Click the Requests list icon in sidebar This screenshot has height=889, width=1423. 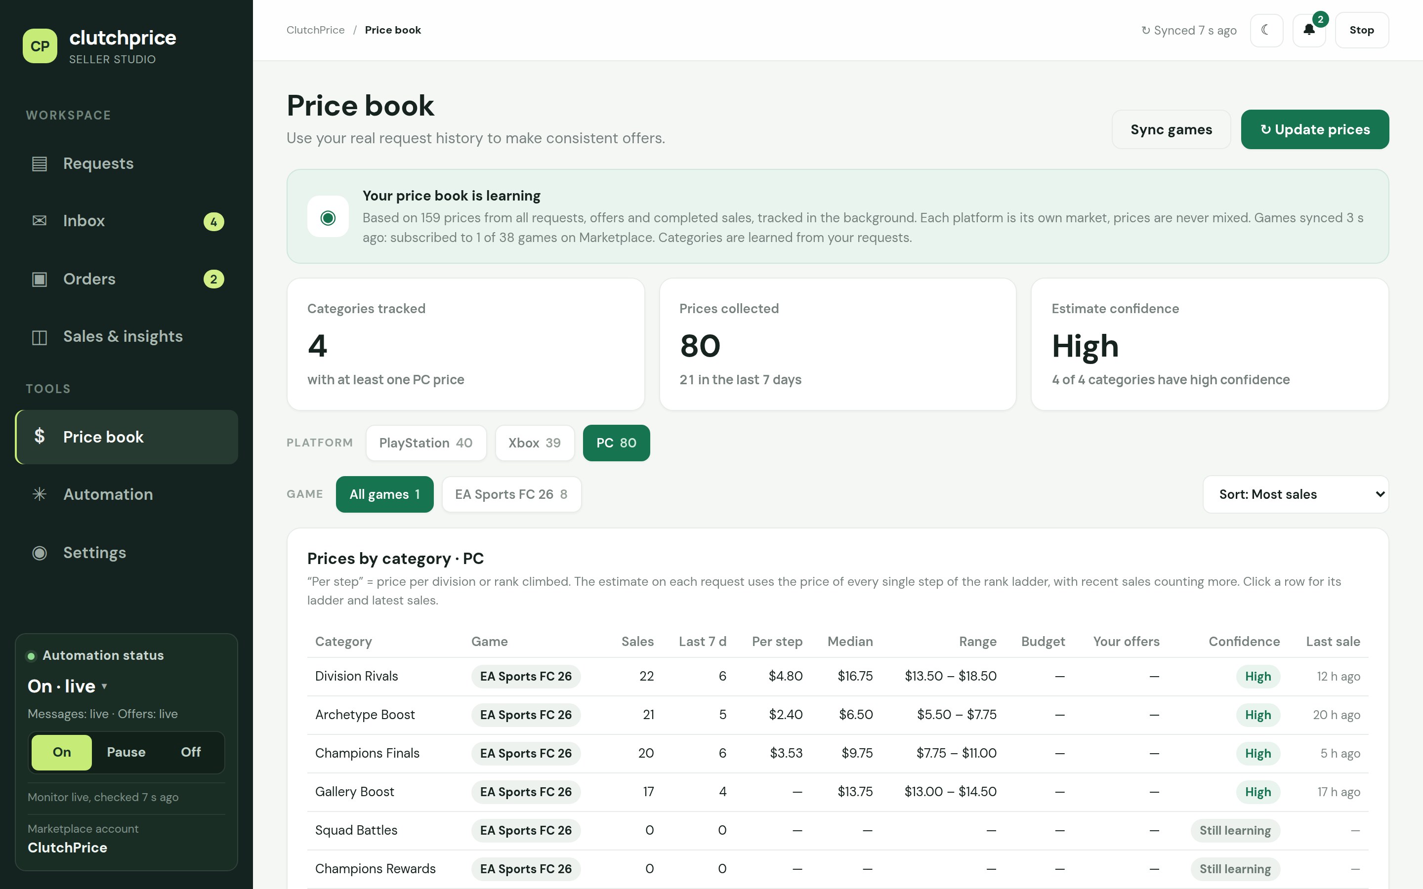[40, 163]
